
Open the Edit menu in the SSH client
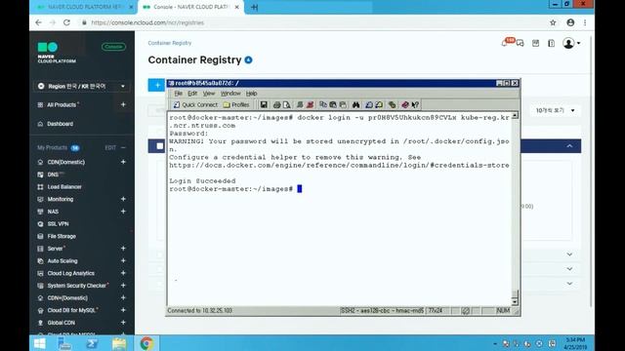pos(192,94)
